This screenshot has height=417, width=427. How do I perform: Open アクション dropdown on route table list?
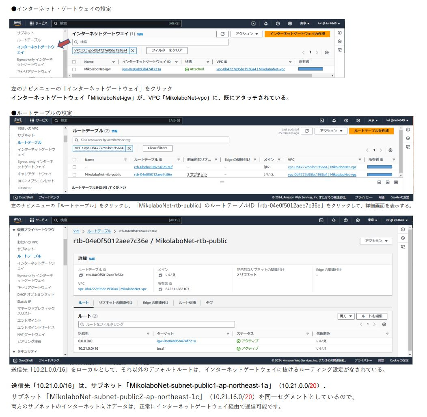(x=331, y=131)
